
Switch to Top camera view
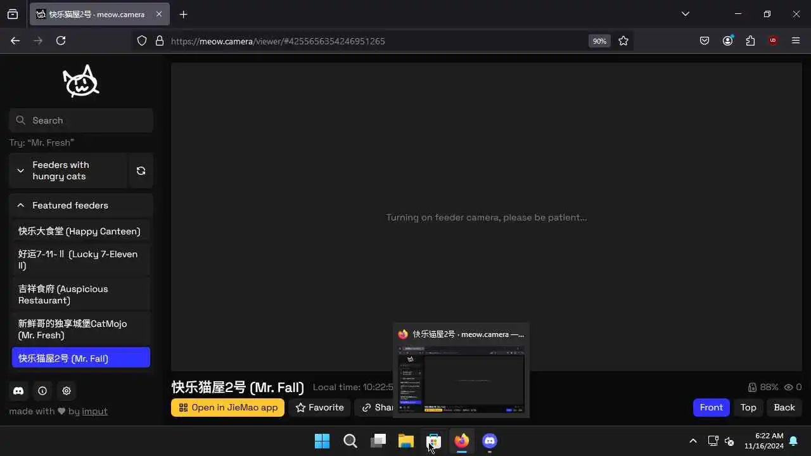tap(748, 407)
